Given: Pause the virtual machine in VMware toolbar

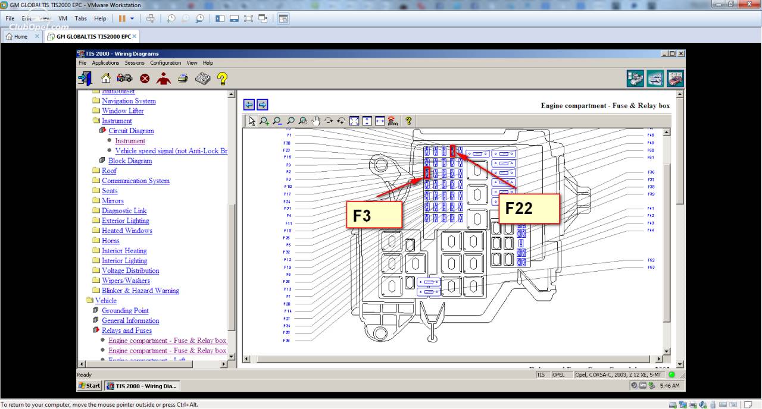Looking at the screenshot, I should point(122,18).
